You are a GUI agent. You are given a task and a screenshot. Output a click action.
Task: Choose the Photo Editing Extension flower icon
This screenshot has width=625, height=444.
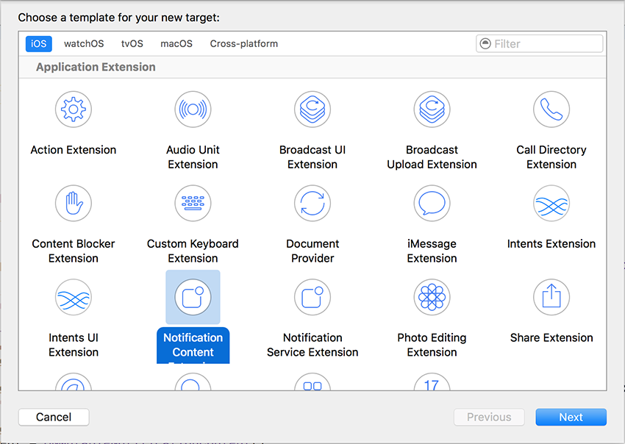(432, 297)
